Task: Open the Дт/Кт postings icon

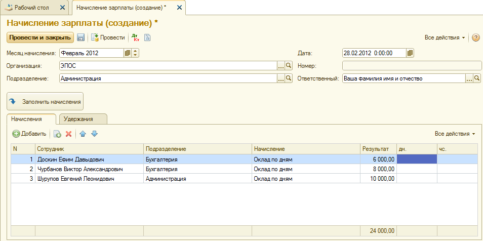Action: pyautogui.click(x=135, y=37)
